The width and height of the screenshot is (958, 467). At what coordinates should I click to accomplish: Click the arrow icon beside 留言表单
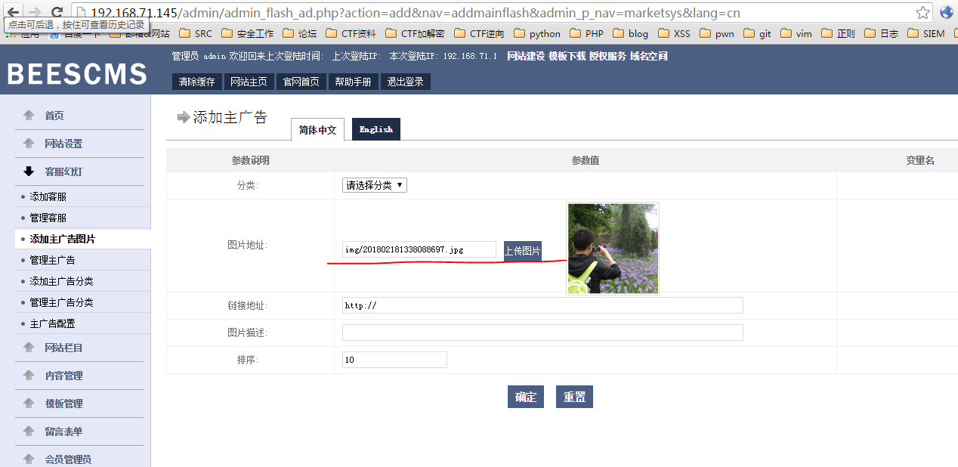coord(29,431)
